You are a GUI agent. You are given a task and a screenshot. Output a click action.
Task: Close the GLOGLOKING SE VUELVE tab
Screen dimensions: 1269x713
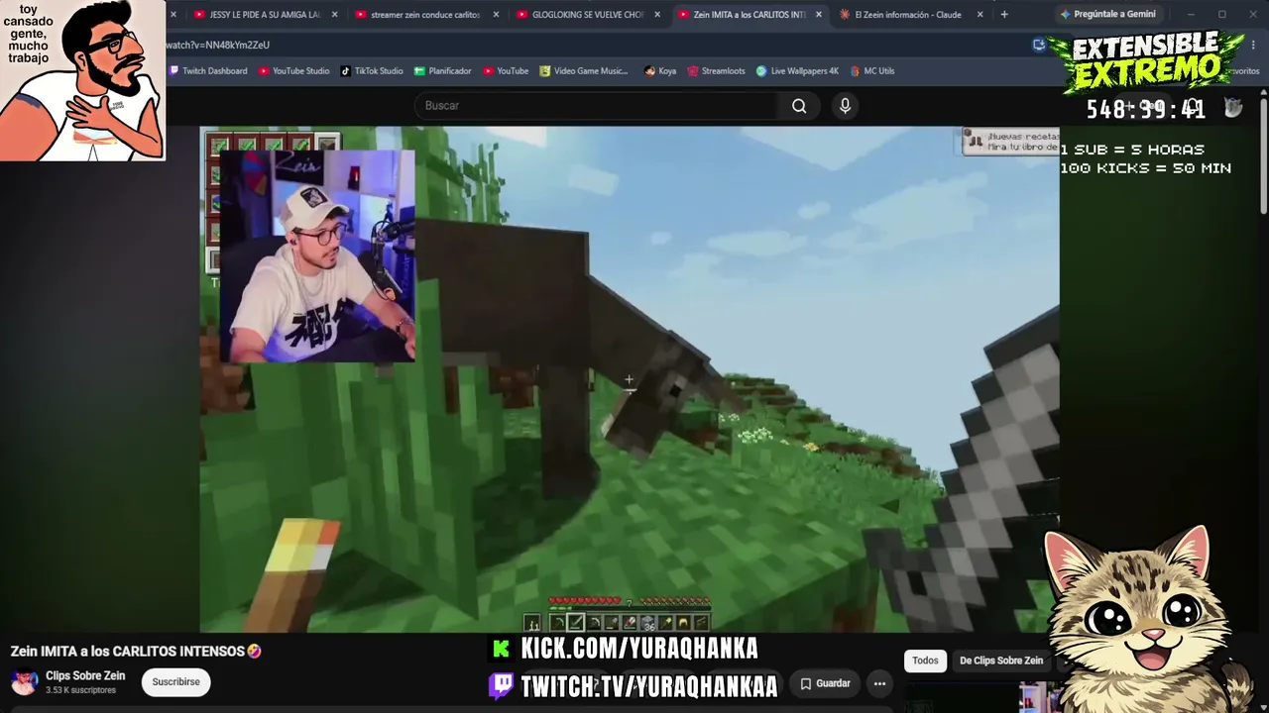(657, 15)
